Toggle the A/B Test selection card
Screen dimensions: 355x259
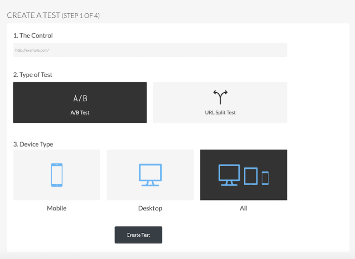[80, 102]
